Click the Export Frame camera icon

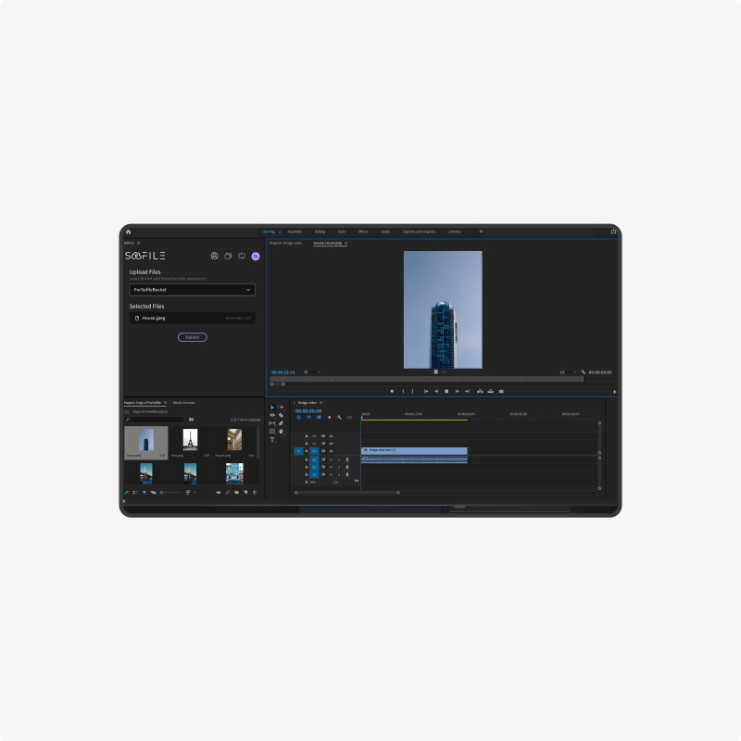coord(501,391)
